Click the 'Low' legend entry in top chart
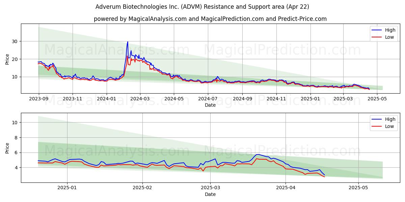The image size is (405, 202). tap(384, 37)
